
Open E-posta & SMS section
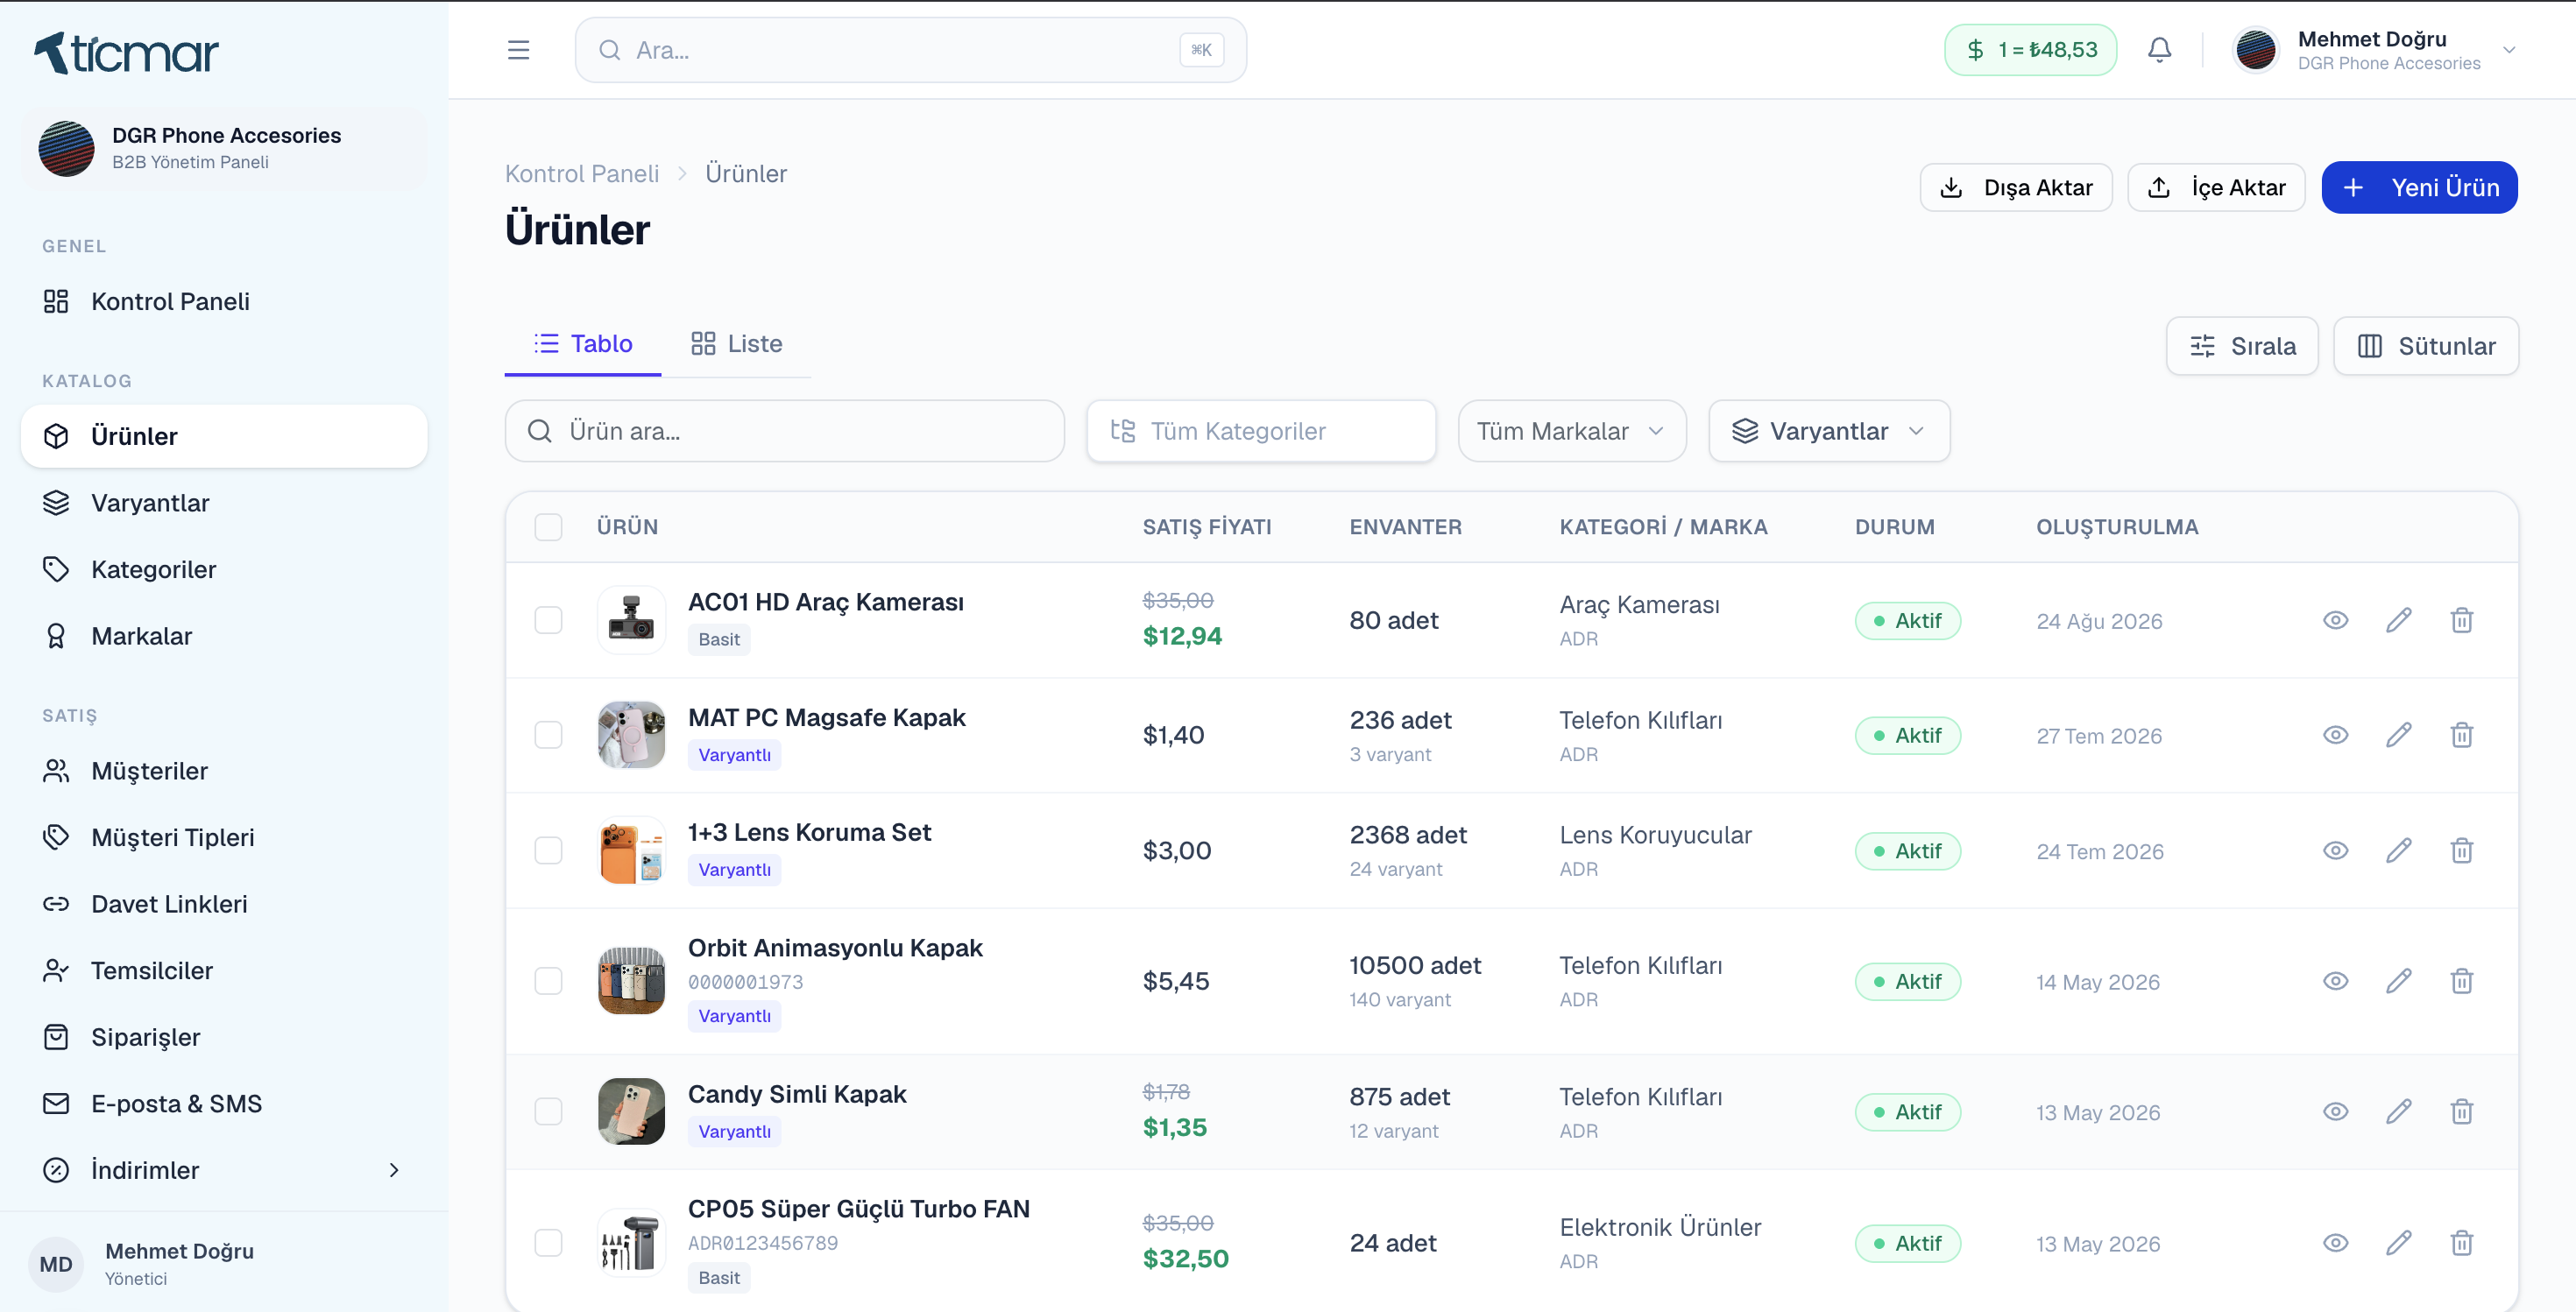pos(224,1104)
